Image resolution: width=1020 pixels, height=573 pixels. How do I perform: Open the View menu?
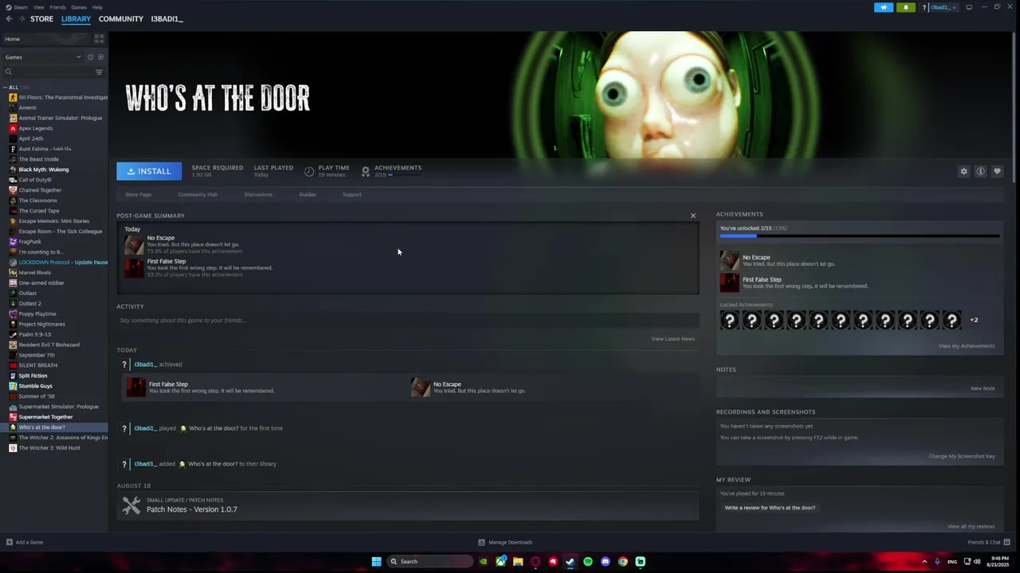click(38, 7)
